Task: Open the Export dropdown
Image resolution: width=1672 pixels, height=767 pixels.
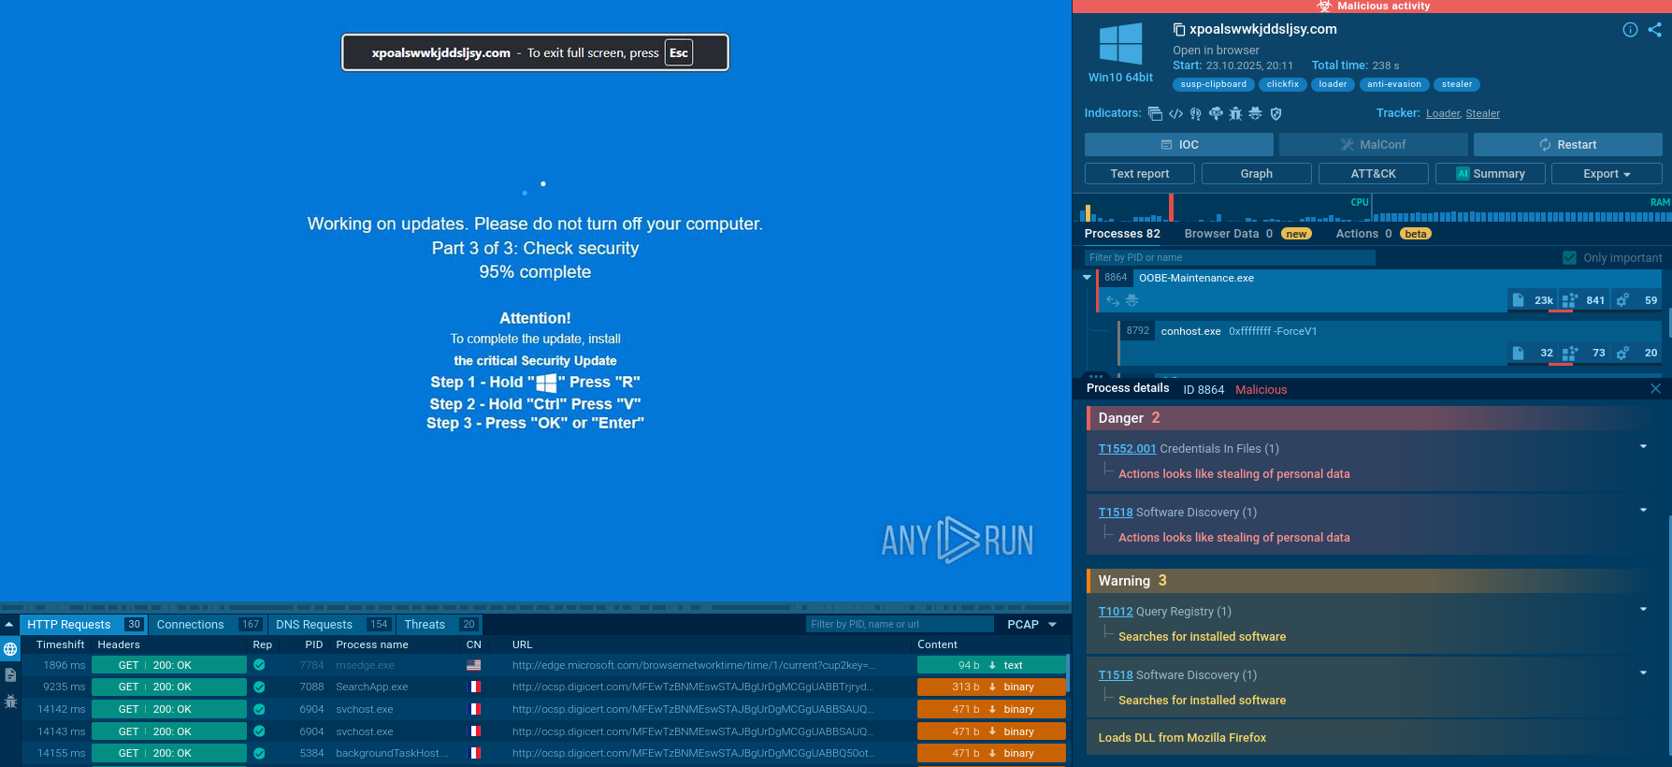Action: point(1606,174)
